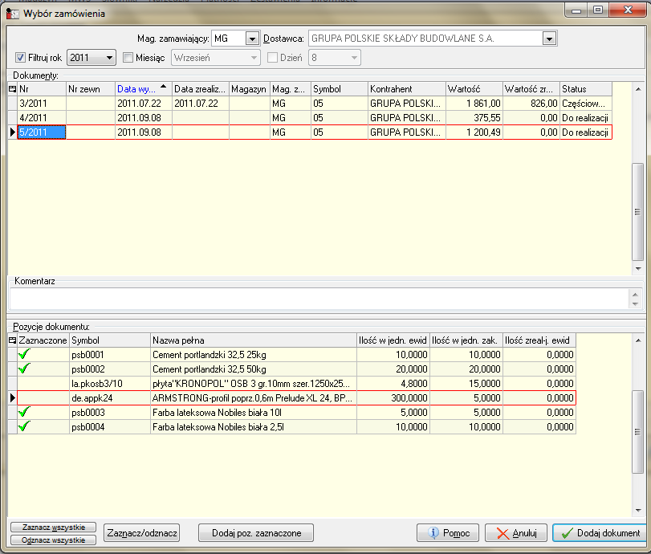Select order 3/2011 row
651x554 pixels.
click(310, 104)
